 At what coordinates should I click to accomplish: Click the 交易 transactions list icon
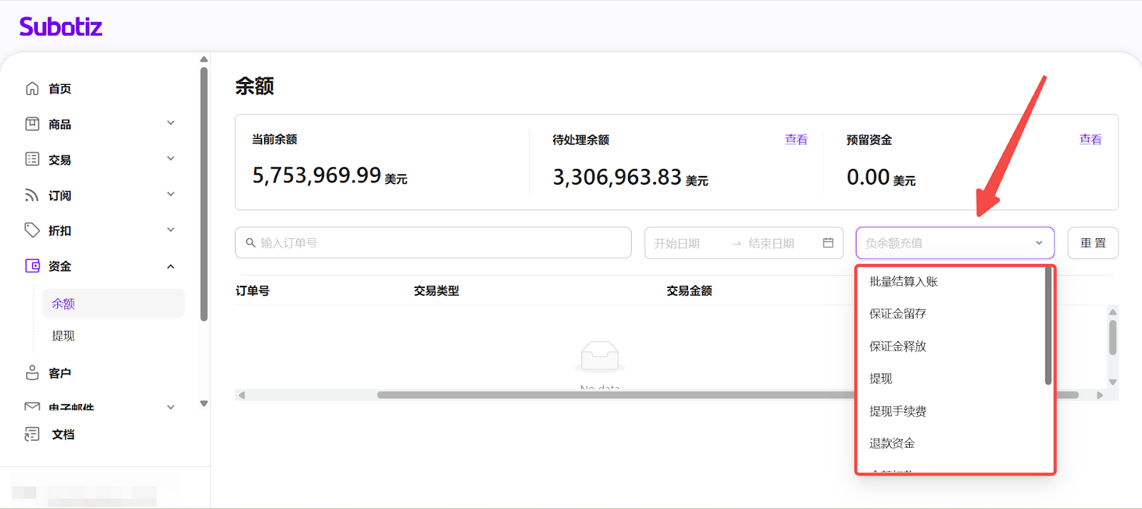pyautogui.click(x=32, y=159)
